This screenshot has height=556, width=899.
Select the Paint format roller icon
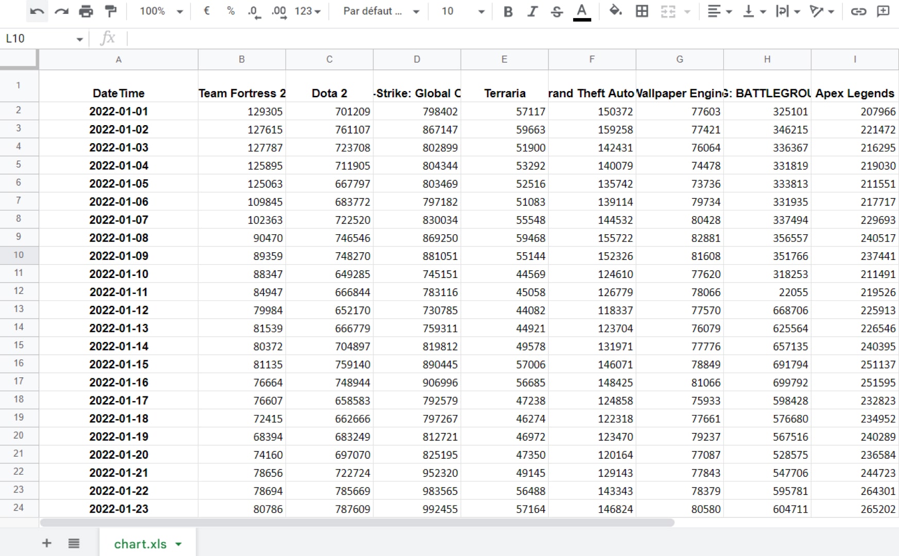tap(110, 11)
